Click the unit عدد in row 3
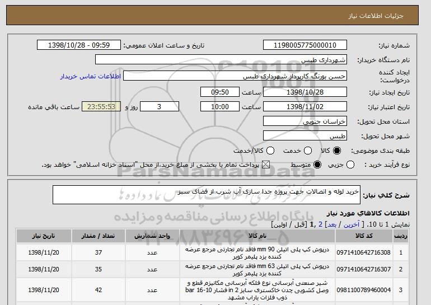This screenshot has height=305, width=431. (152, 290)
